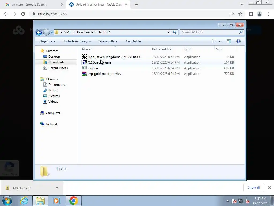Open recent locations dropdown beside nav arrows
This screenshot has height=206, width=274.
point(52,32)
